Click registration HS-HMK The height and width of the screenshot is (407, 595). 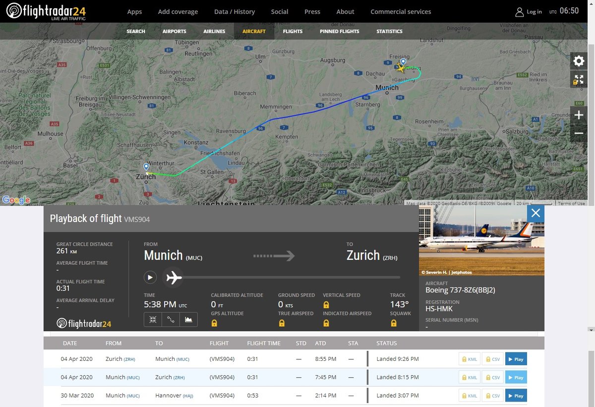click(439, 309)
